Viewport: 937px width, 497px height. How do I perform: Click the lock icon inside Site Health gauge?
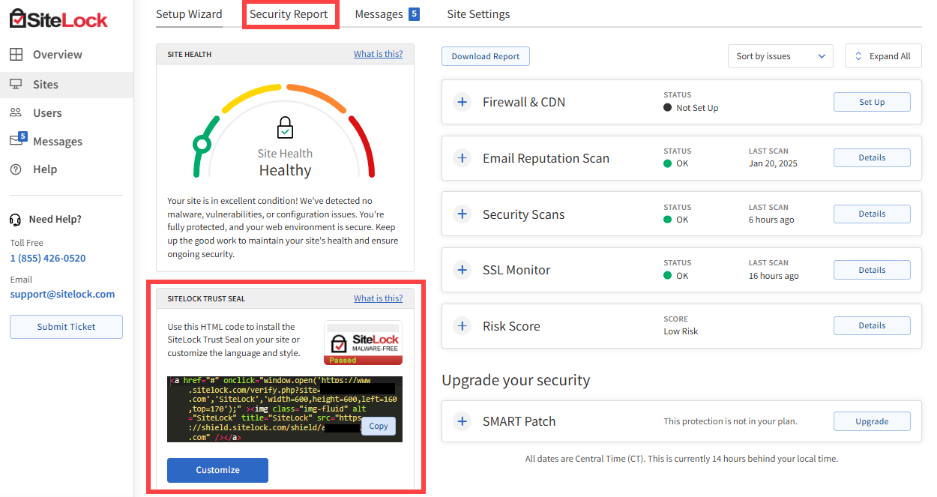point(285,127)
